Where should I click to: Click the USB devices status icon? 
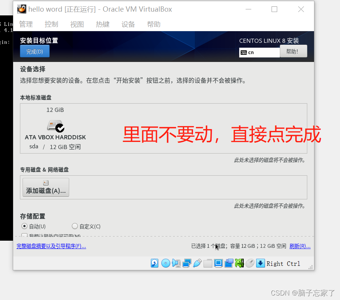(x=197, y=263)
